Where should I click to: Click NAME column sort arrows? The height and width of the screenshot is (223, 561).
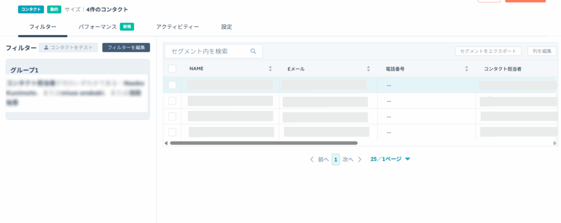point(270,69)
